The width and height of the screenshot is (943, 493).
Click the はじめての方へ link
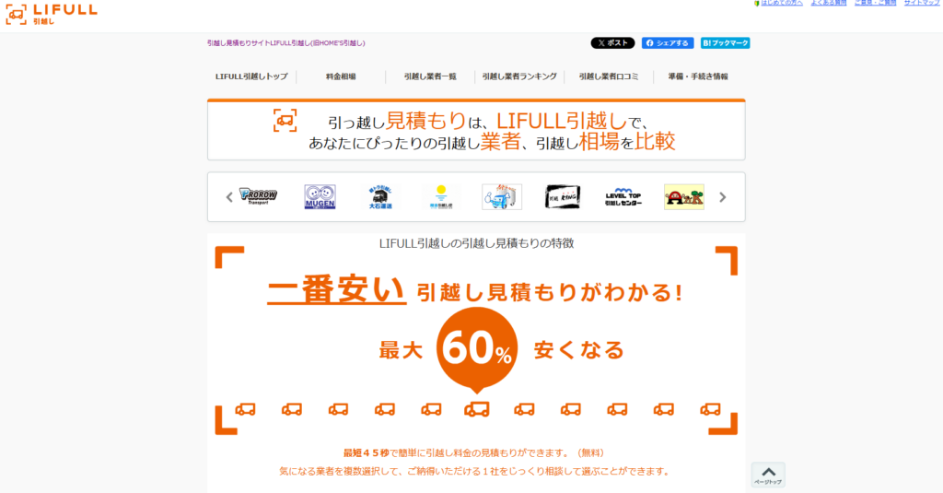click(x=781, y=4)
